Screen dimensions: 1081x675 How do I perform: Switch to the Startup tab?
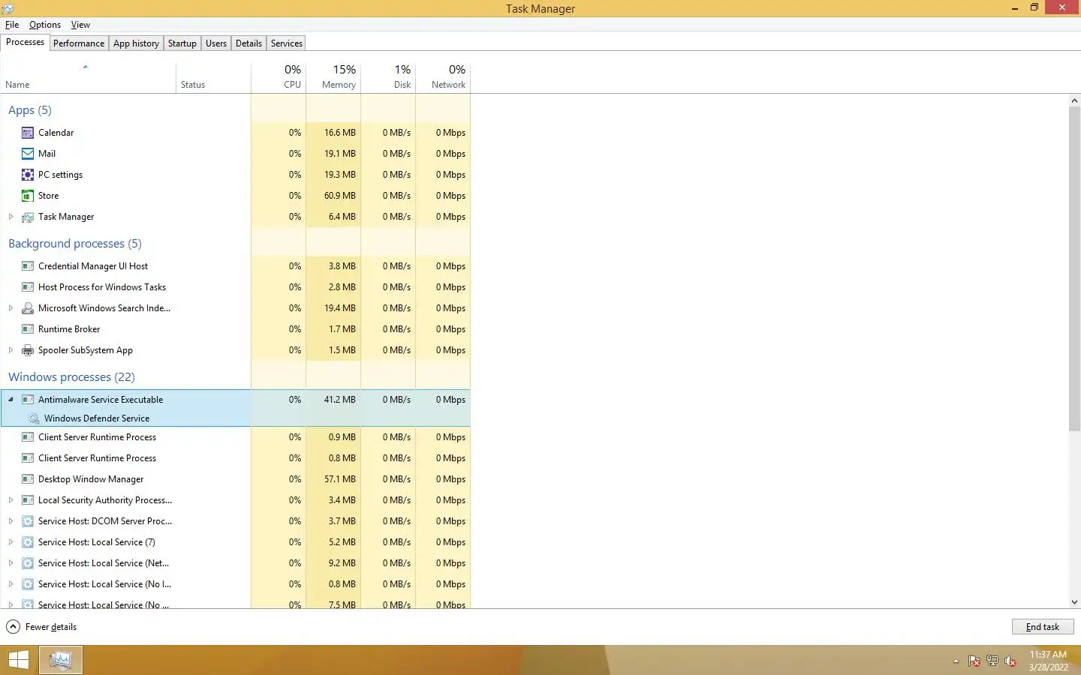coord(182,43)
